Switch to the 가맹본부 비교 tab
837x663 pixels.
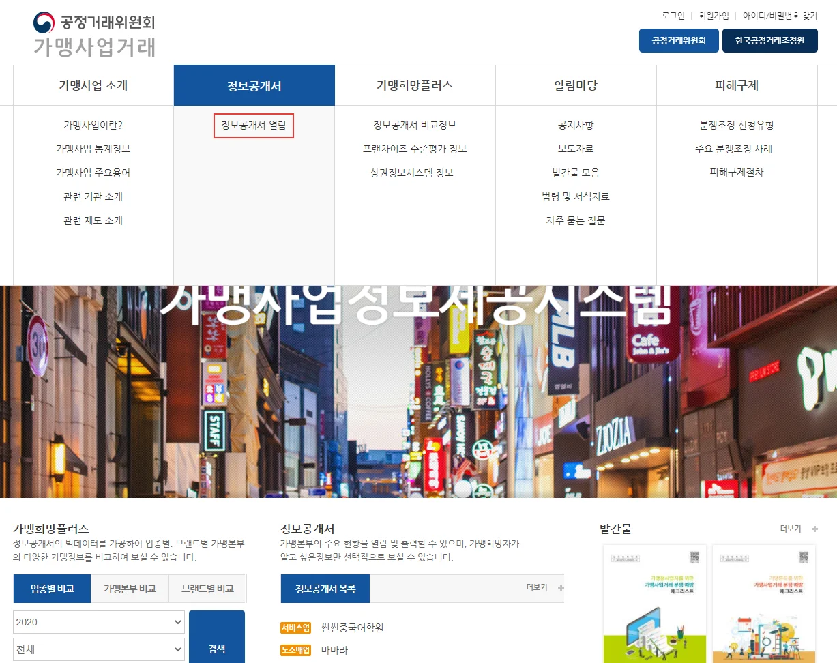(x=130, y=589)
